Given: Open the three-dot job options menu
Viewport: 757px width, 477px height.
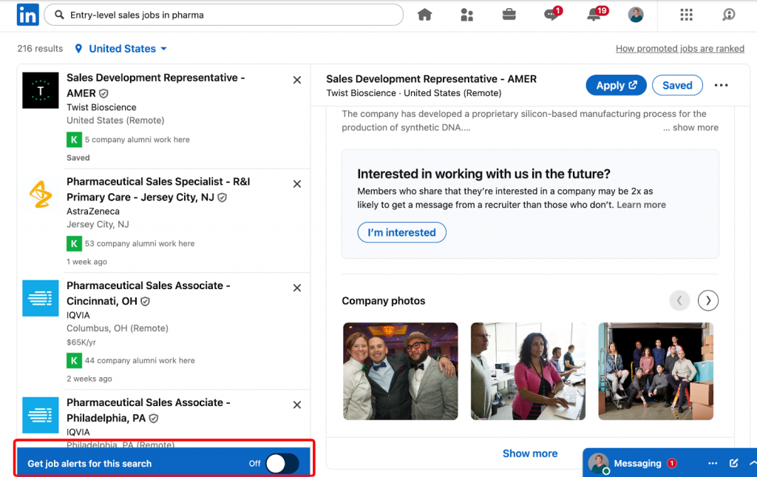Looking at the screenshot, I should coord(721,86).
